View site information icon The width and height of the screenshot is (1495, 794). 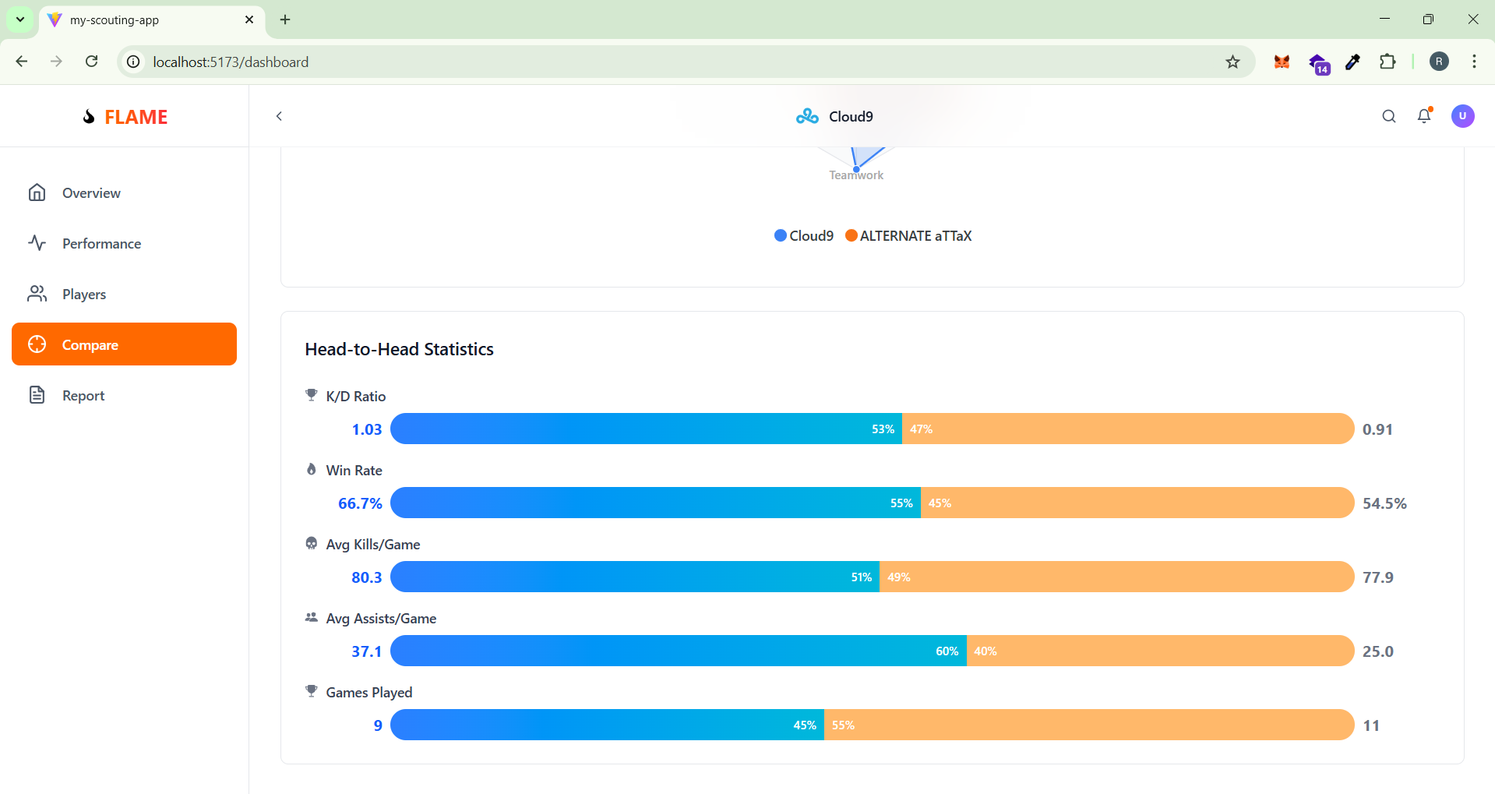pos(134,62)
